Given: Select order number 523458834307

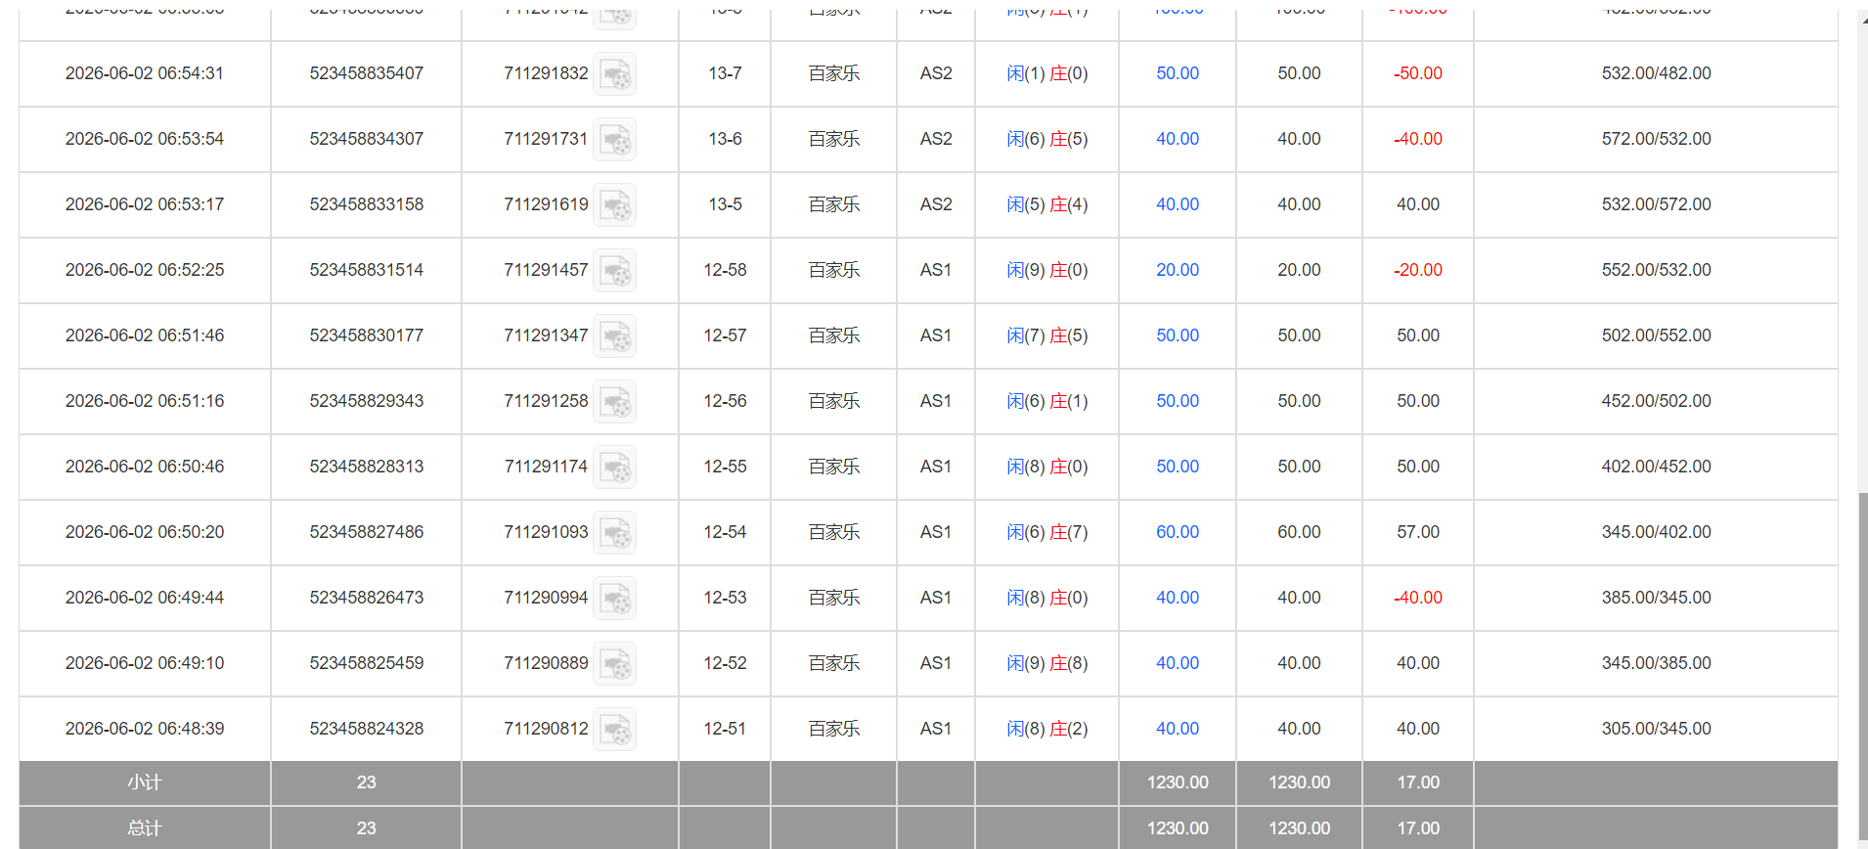Looking at the screenshot, I should point(367,139).
